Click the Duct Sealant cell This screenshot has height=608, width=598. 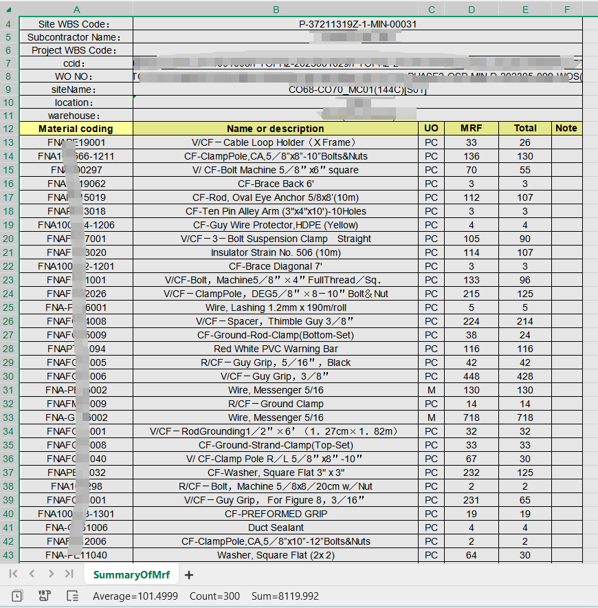click(276, 528)
